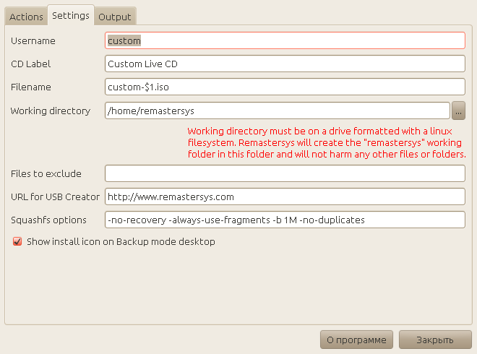Focus the CD Label text box

(285, 64)
